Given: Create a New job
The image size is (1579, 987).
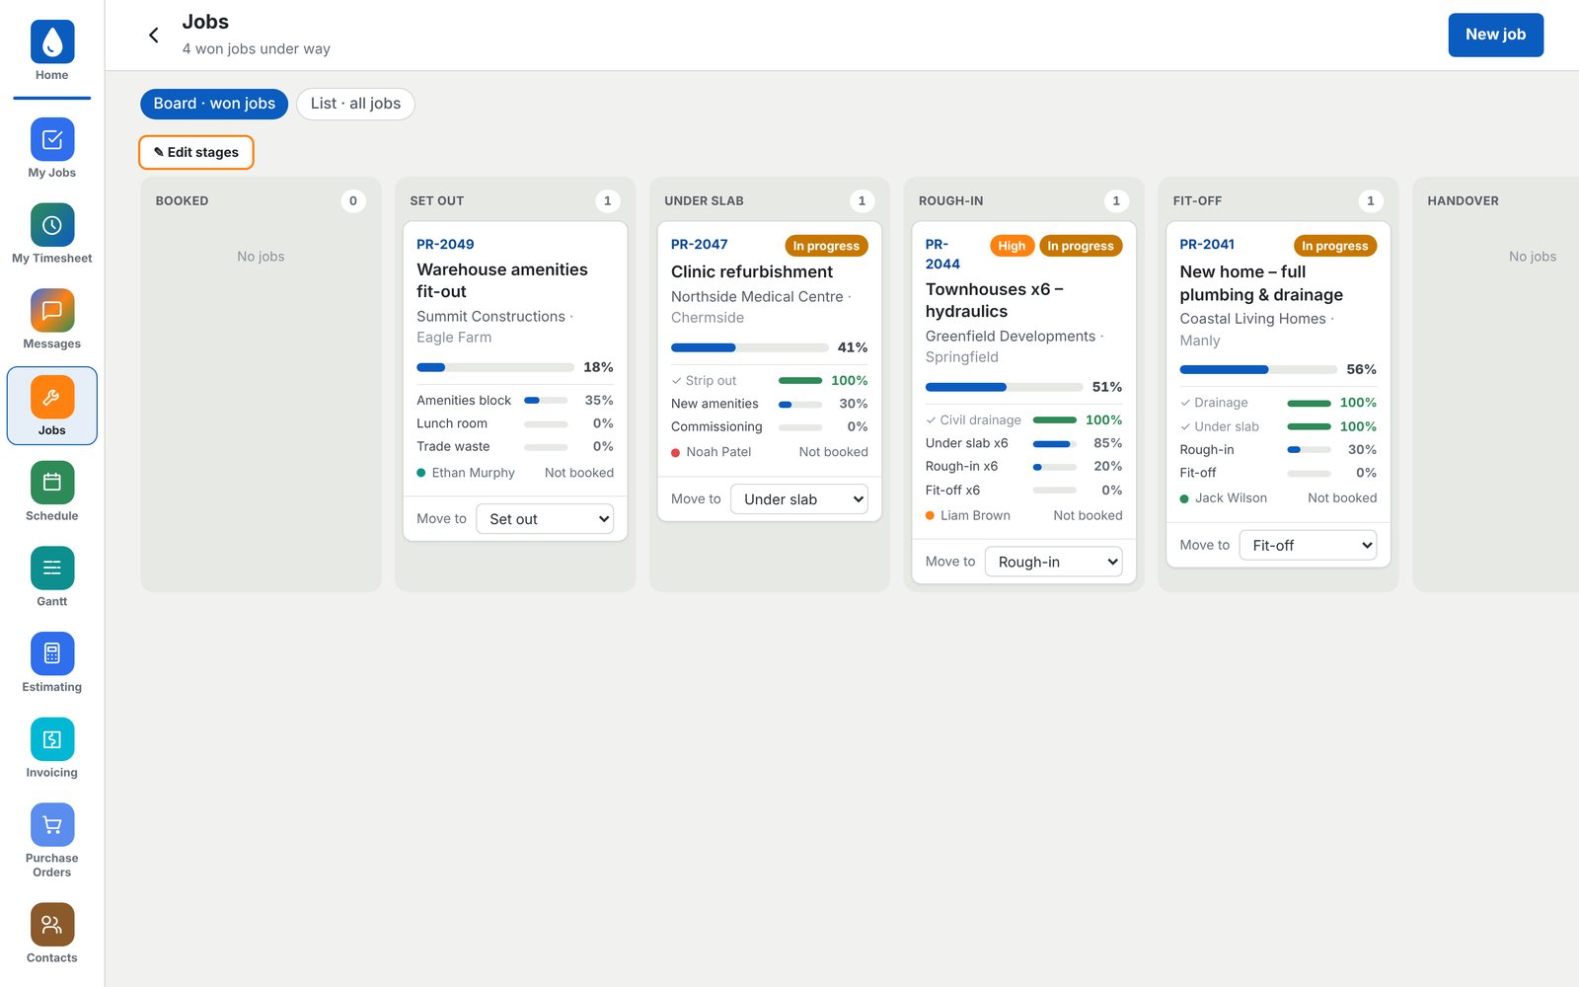Looking at the screenshot, I should coord(1495,35).
